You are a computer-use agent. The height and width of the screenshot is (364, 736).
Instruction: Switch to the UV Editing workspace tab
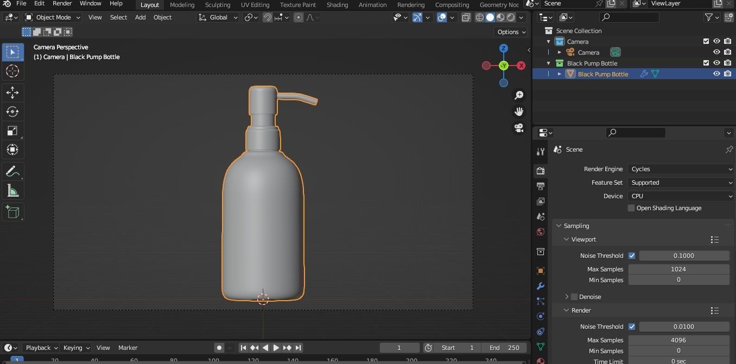[x=255, y=5]
